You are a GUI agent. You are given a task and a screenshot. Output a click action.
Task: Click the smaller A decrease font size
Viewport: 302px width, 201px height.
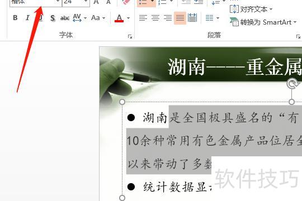(108, 2)
